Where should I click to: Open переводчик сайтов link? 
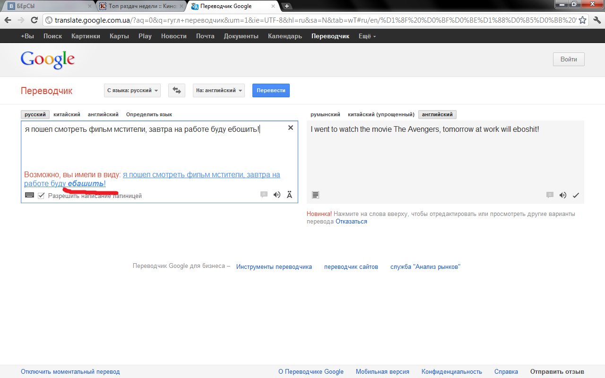(x=351, y=267)
